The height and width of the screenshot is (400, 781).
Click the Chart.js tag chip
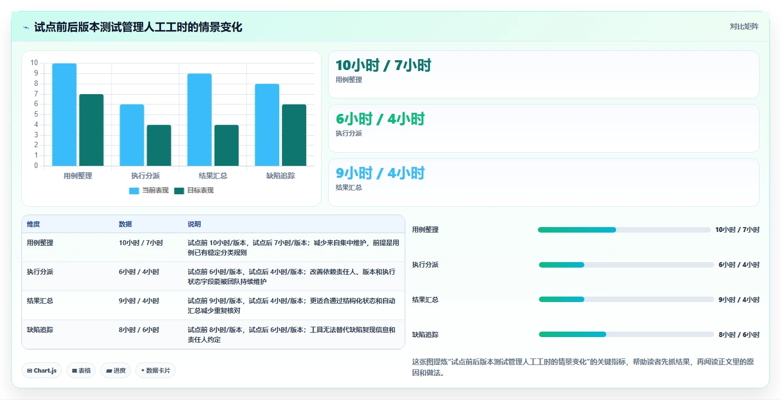tap(42, 370)
